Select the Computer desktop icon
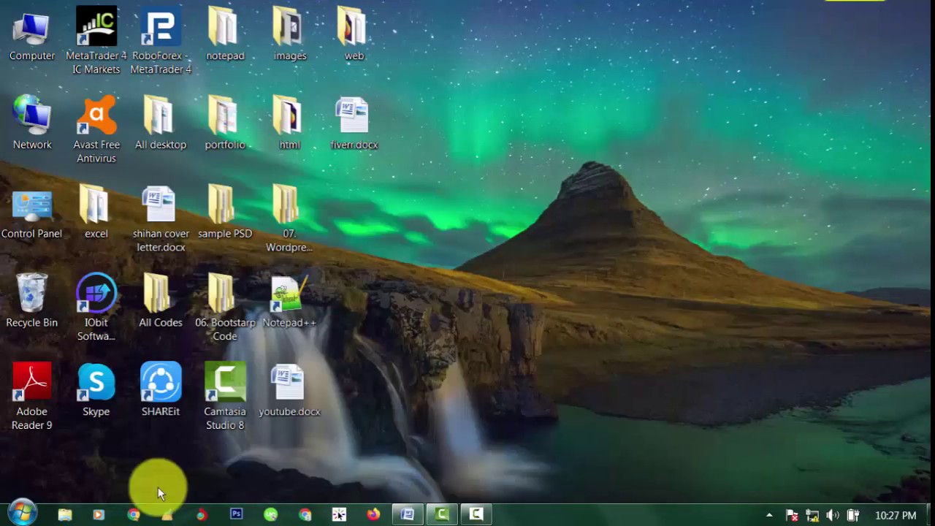This screenshot has width=935, height=526. tap(32, 35)
